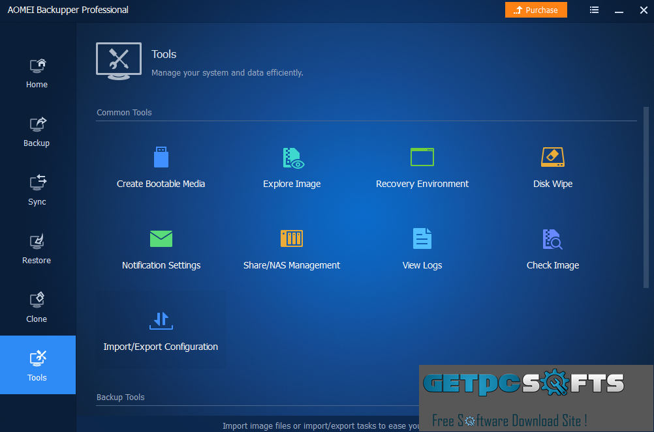Click 'Manage your system and data efficiently' text
Viewport: 654px width, 432px height.
(x=227, y=73)
